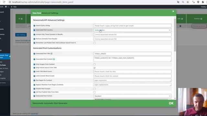Focus the Search Query String input
This screenshot has width=207, height=116.
132,26
